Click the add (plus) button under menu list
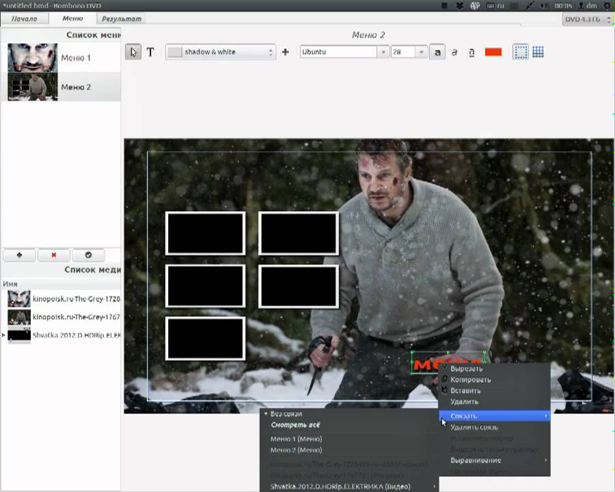615x492 pixels. (x=19, y=255)
